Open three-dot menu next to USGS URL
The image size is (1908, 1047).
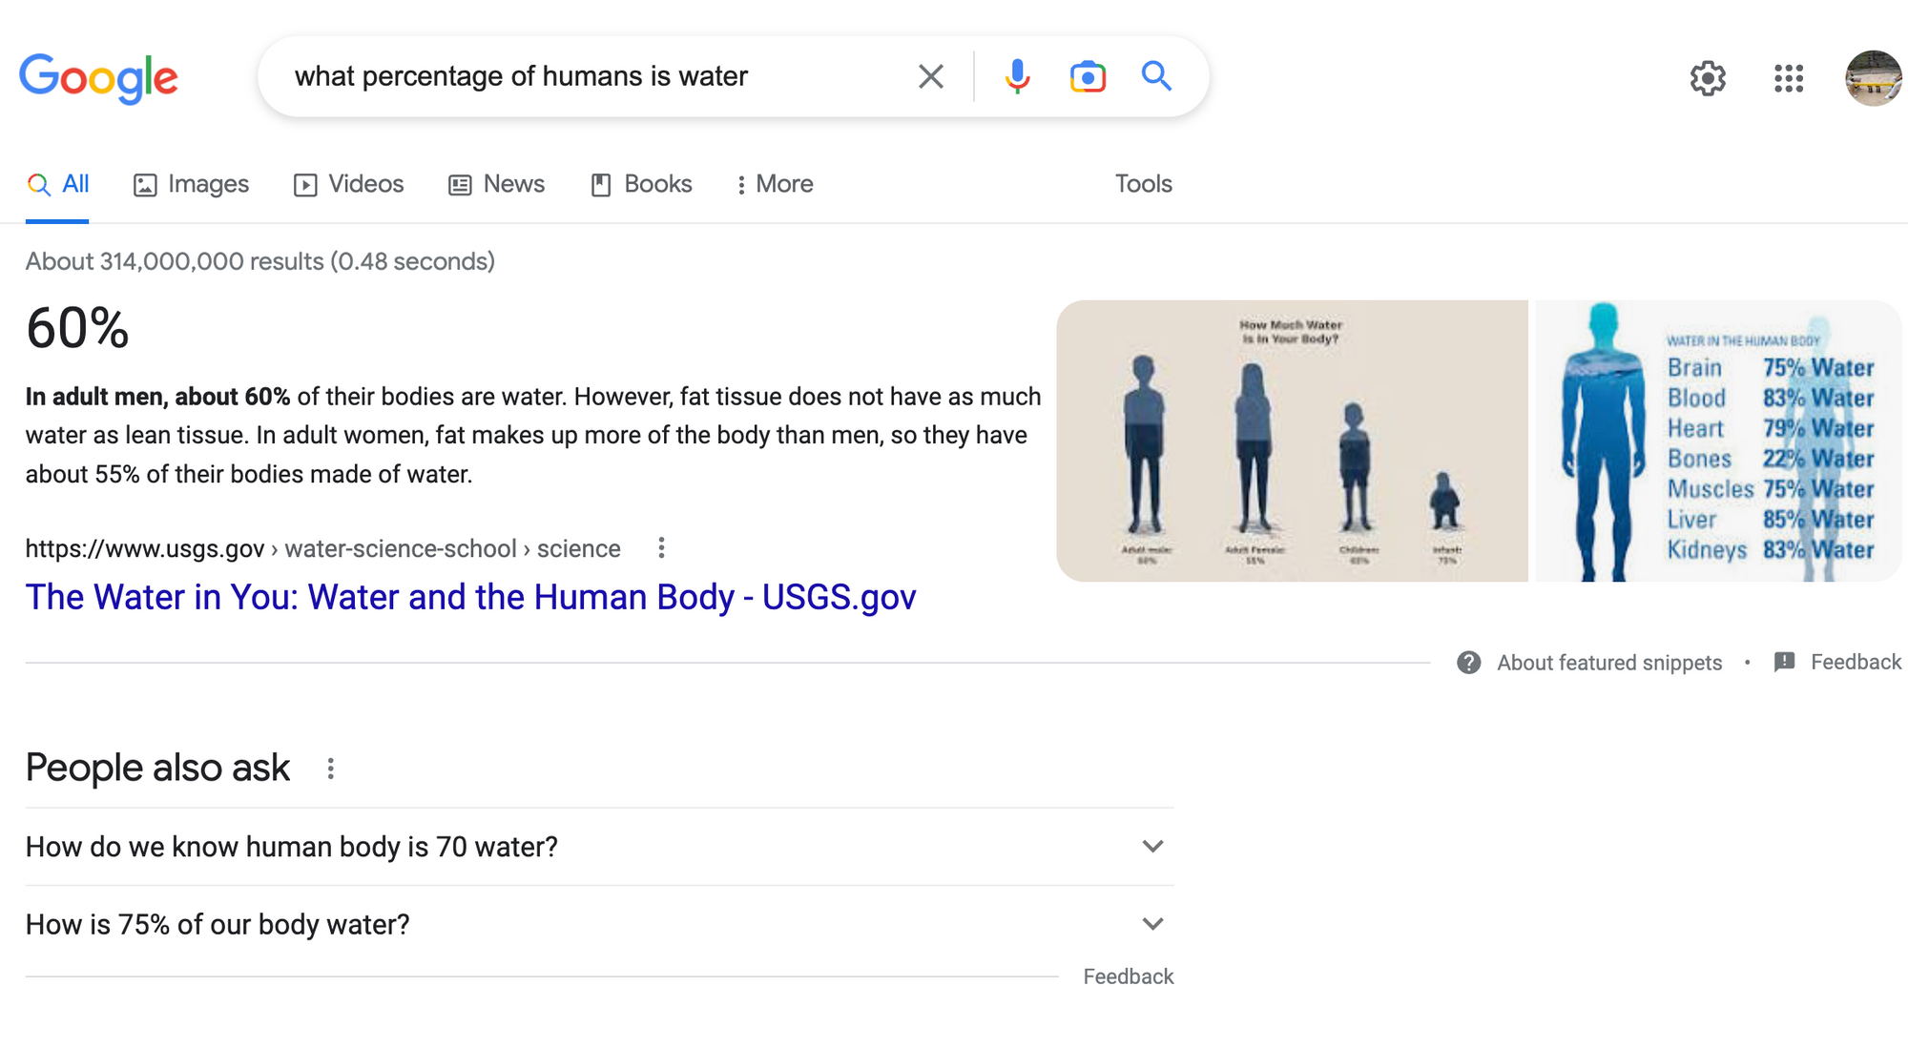coord(661,547)
